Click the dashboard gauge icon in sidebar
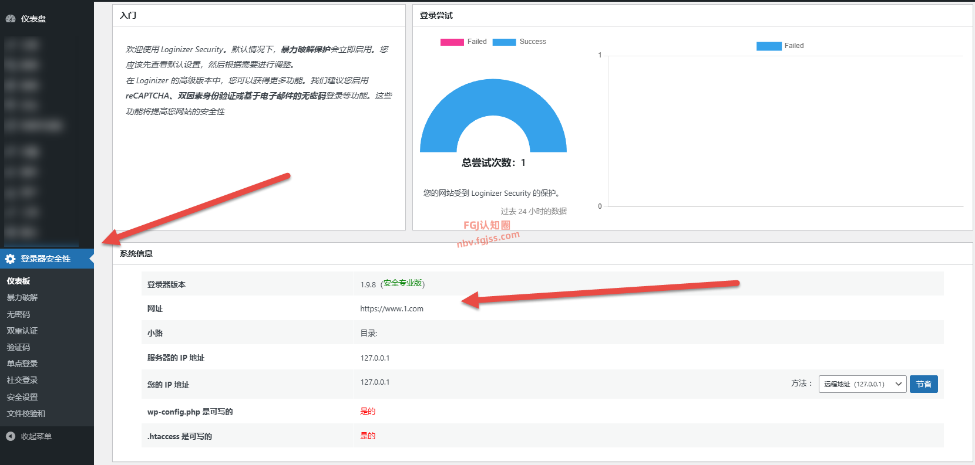The height and width of the screenshot is (465, 975). coord(11,19)
